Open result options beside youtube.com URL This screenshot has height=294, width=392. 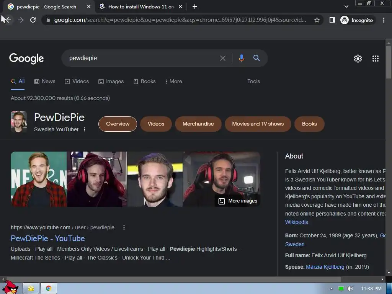tap(124, 227)
